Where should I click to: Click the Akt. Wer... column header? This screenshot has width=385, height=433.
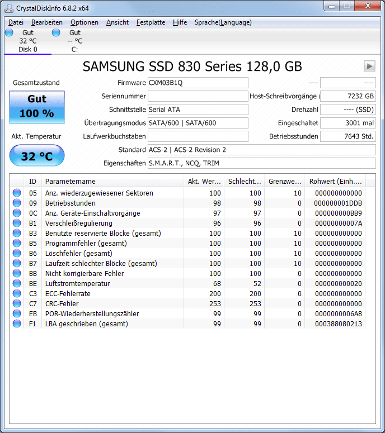point(204,182)
